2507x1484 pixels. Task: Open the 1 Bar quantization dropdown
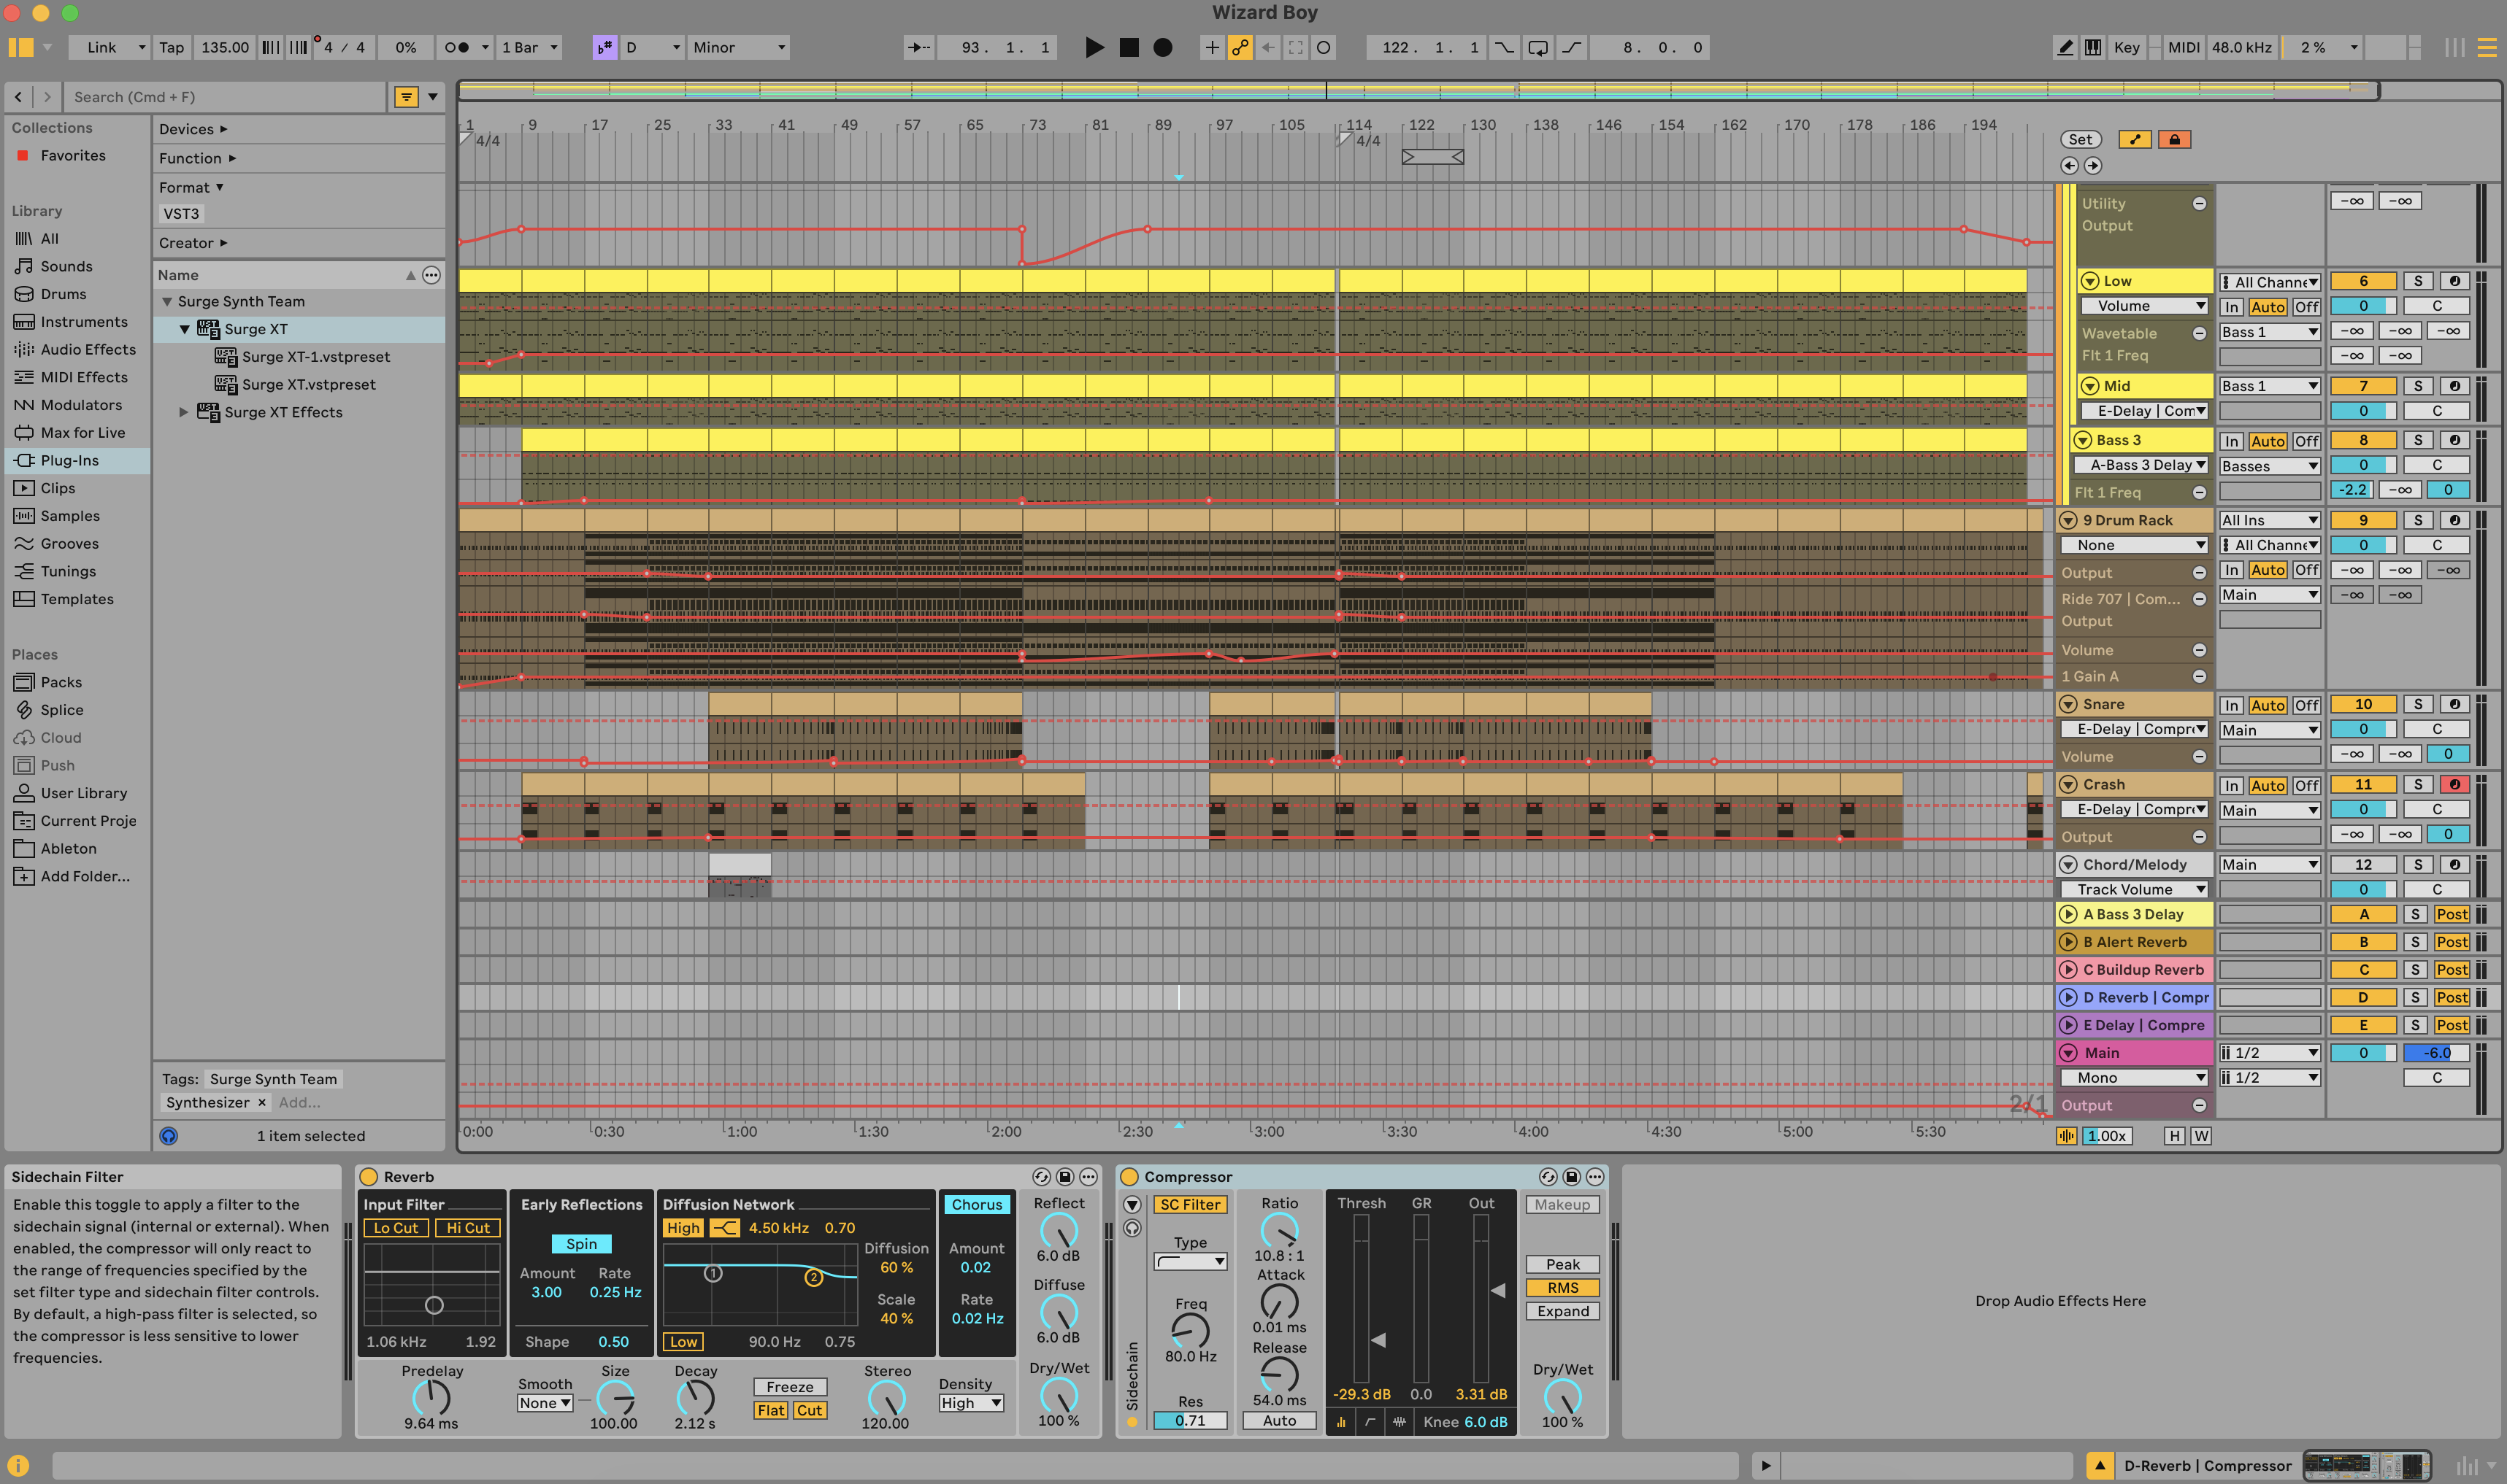pyautogui.click(x=529, y=47)
